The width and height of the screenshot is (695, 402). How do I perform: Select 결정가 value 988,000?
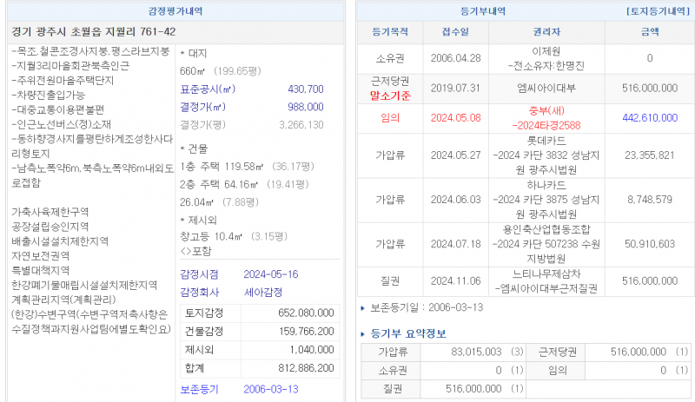(306, 107)
